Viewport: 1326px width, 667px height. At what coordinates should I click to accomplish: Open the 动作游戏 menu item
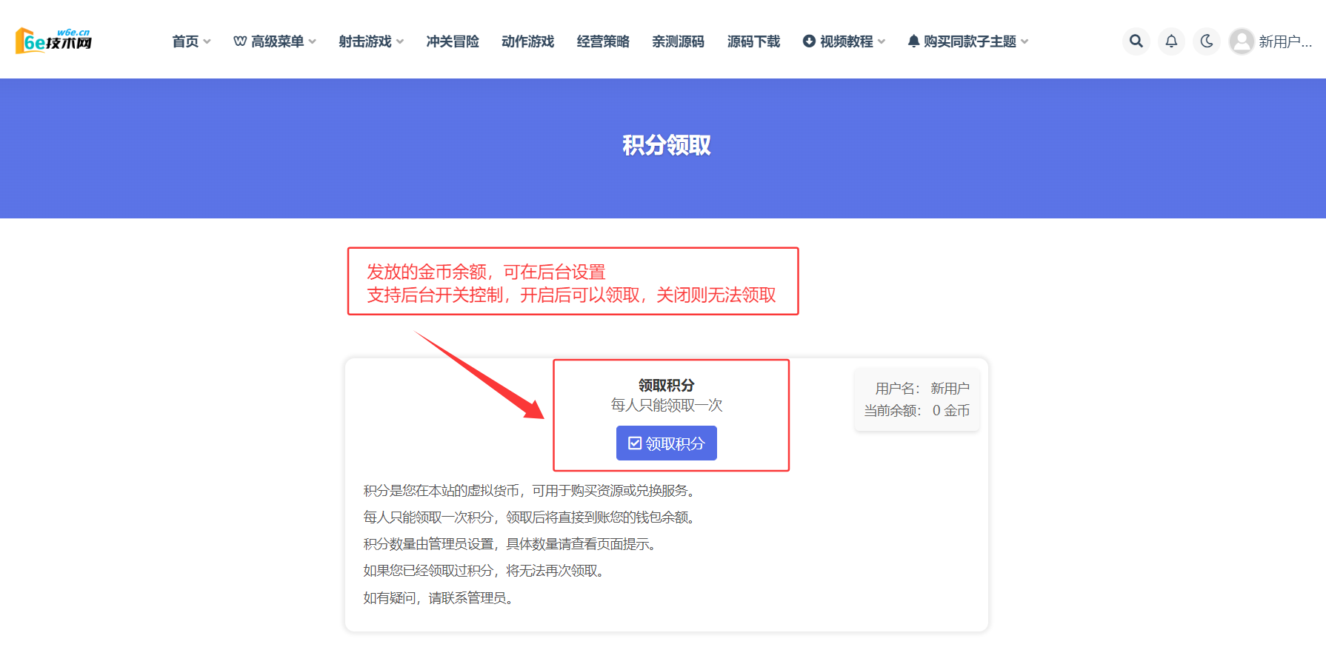pyautogui.click(x=527, y=41)
